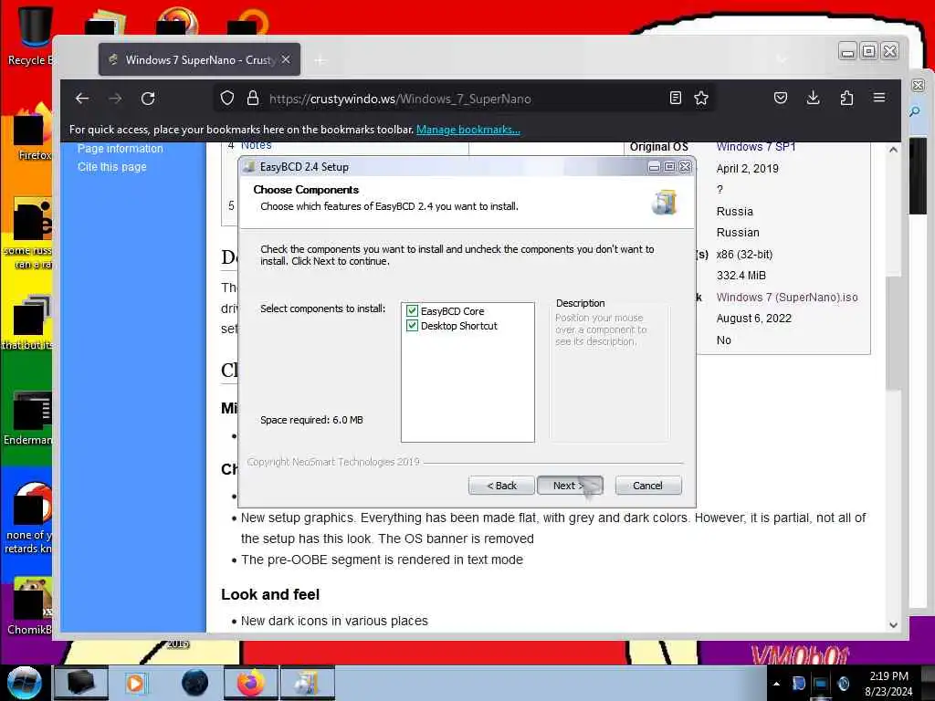Reload the page in Firefox
Screen dimensions: 935x701
coord(148,99)
